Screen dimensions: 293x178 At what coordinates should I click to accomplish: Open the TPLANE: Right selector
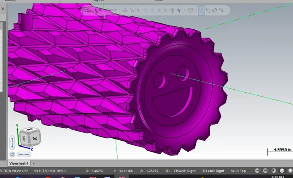pos(214,171)
